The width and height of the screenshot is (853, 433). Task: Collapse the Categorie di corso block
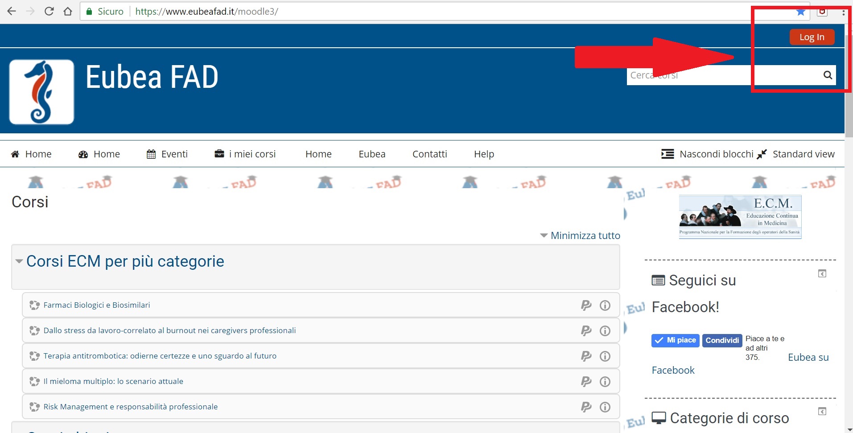(x=822, y=411)
